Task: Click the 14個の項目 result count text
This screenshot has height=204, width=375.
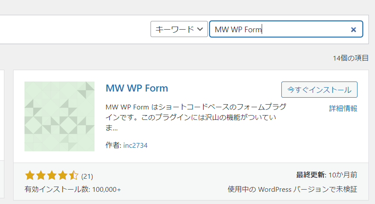Action: pyautogui.click(x=350, y=58)
